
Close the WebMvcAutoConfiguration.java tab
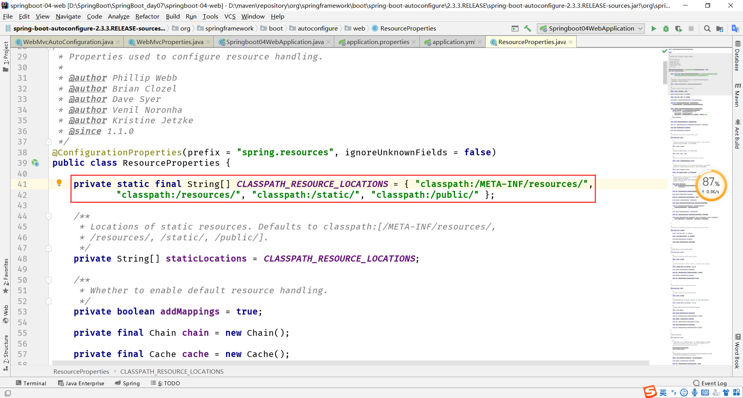[x=118, y=42]
